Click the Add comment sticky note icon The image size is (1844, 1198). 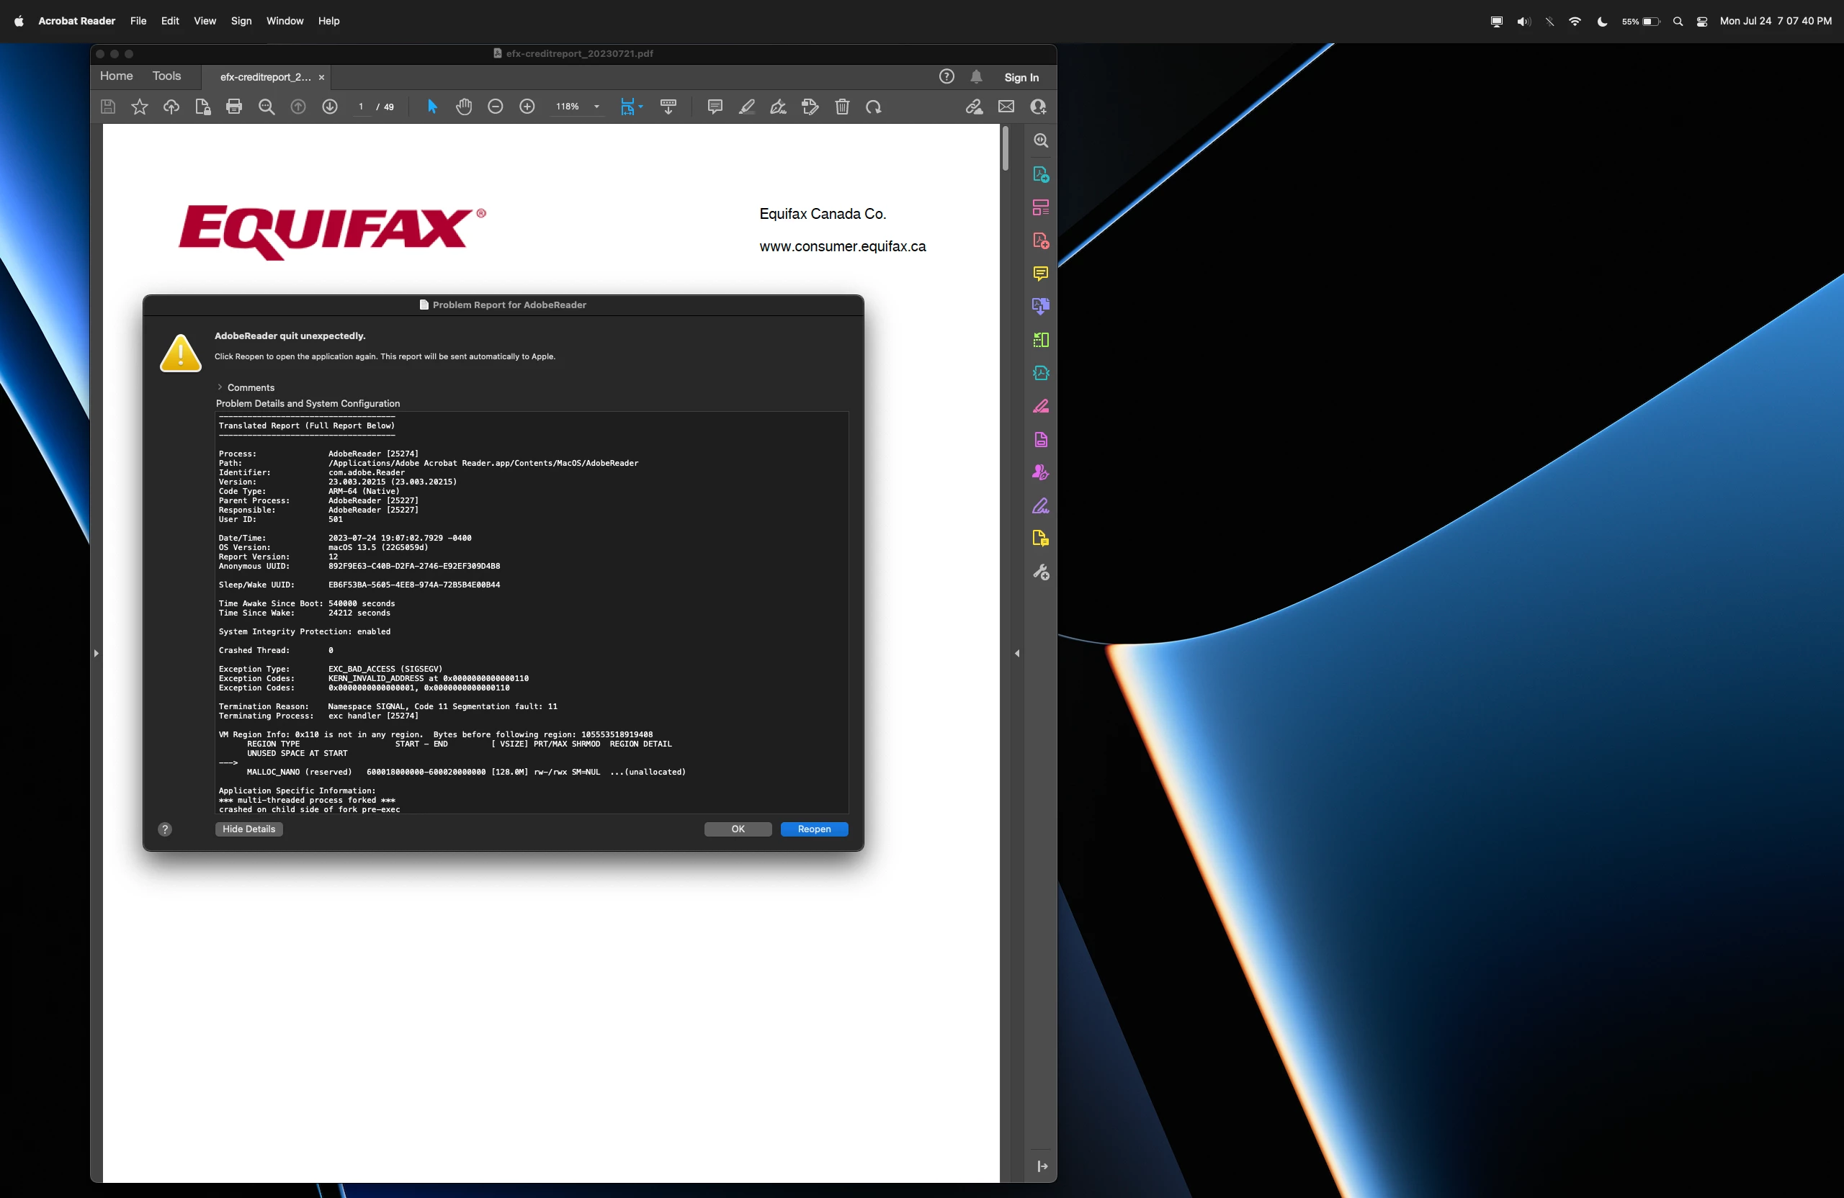coord(715,107)
